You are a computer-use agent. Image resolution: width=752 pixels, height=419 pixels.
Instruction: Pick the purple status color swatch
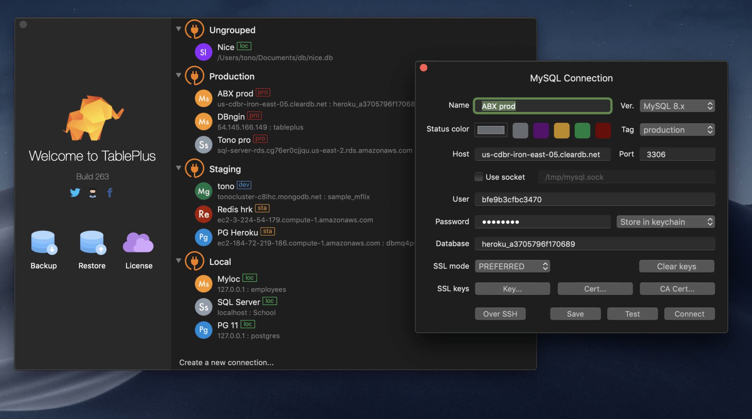541,130
